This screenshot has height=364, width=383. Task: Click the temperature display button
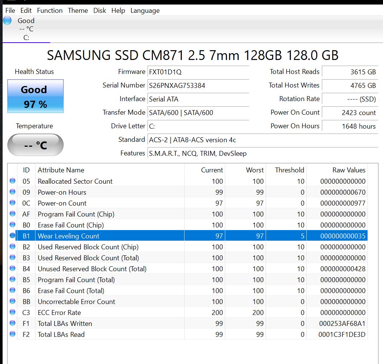point(35,145)
